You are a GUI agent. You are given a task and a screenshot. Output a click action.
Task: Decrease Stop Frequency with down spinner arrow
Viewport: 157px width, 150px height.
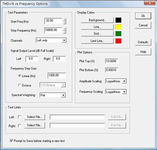(65, 32)
